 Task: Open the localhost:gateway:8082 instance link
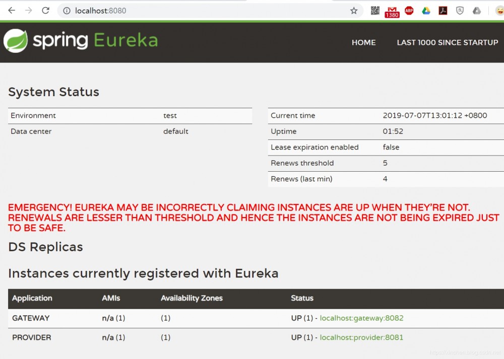point(361,318)
